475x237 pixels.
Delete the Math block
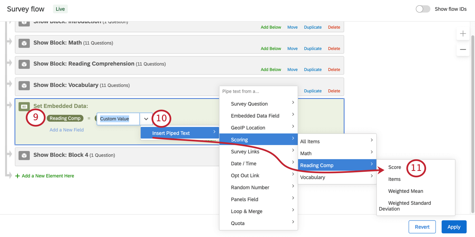click(x=334, y=49)
